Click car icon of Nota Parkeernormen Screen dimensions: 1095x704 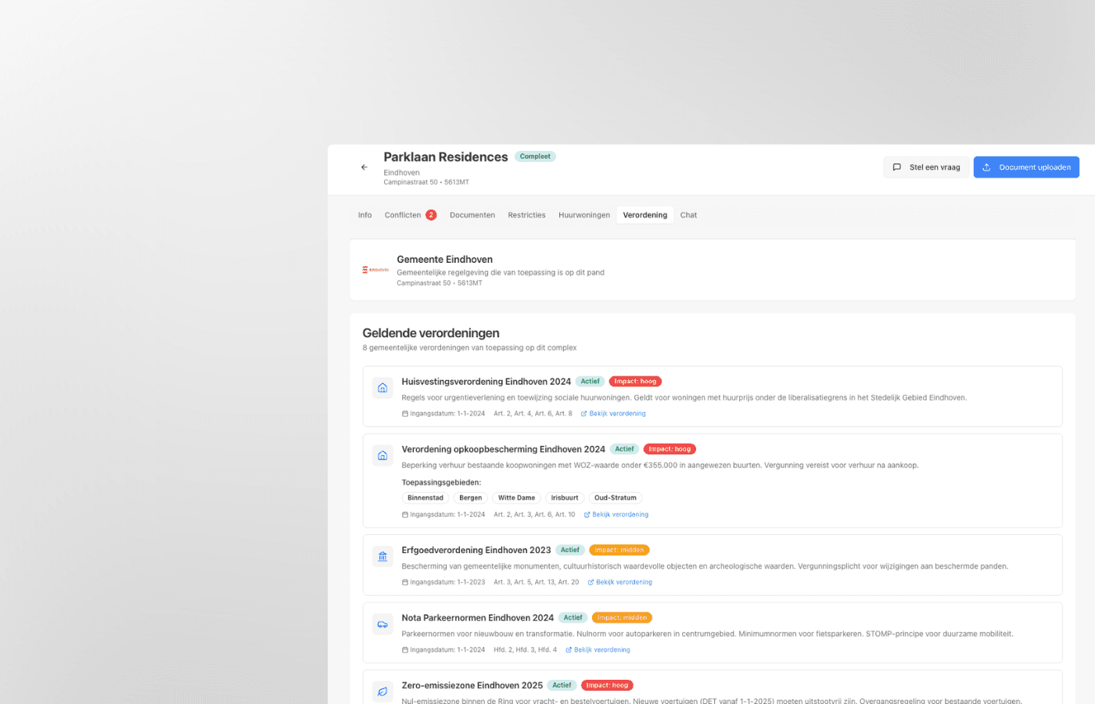tap(382, 624)
